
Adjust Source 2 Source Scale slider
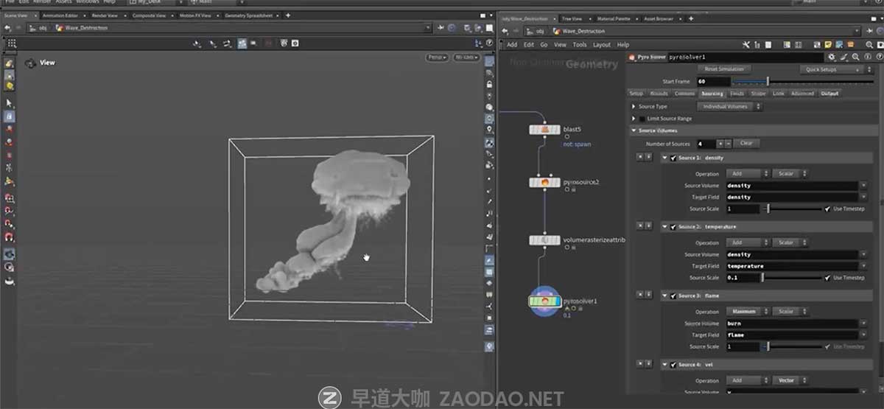[x=792, y=278]
